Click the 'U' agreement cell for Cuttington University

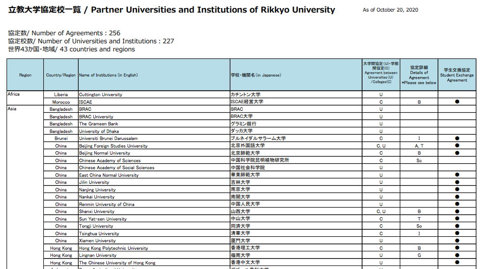381,95
